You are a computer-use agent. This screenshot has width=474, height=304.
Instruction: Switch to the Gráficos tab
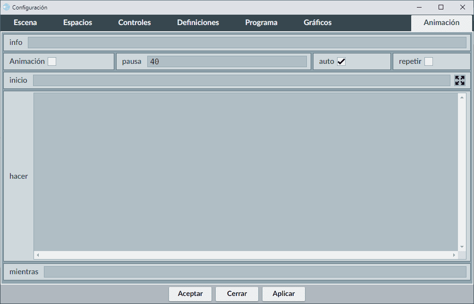[x=317, y=23]
